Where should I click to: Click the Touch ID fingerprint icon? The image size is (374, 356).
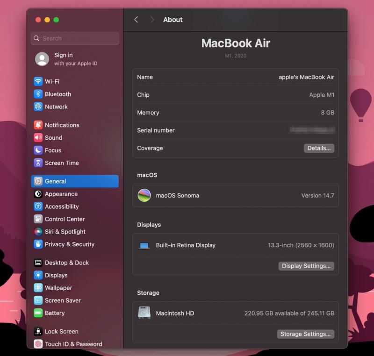38,344
